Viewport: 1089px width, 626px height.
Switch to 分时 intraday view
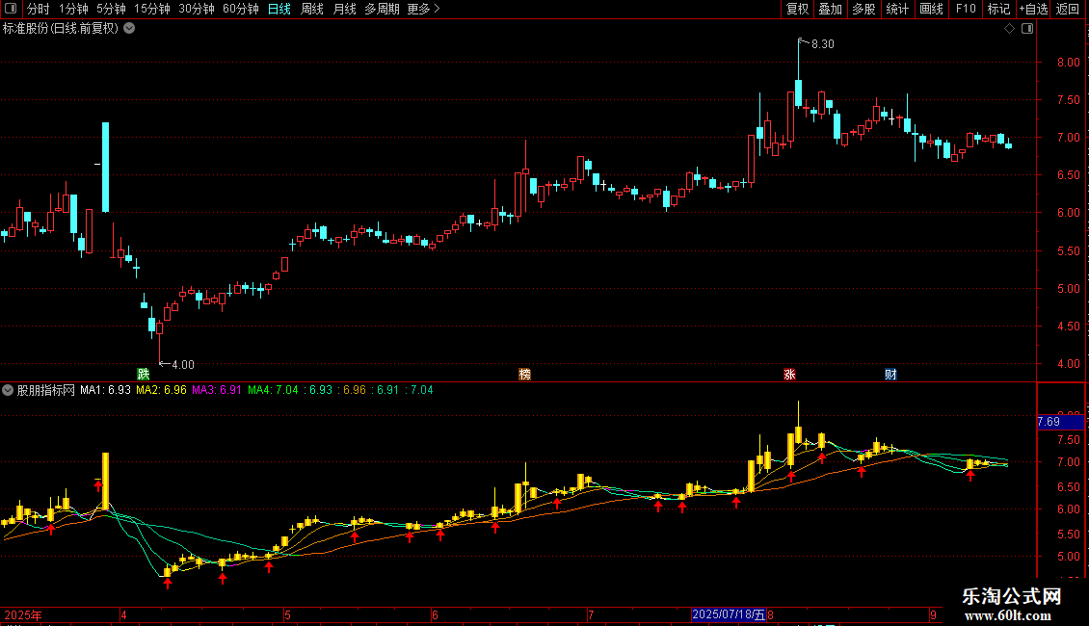pyautogui.click(x=39, y=9)
